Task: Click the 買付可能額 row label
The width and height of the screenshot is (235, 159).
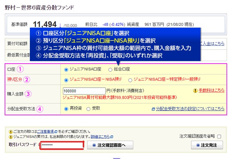Action: click(17, 44)
